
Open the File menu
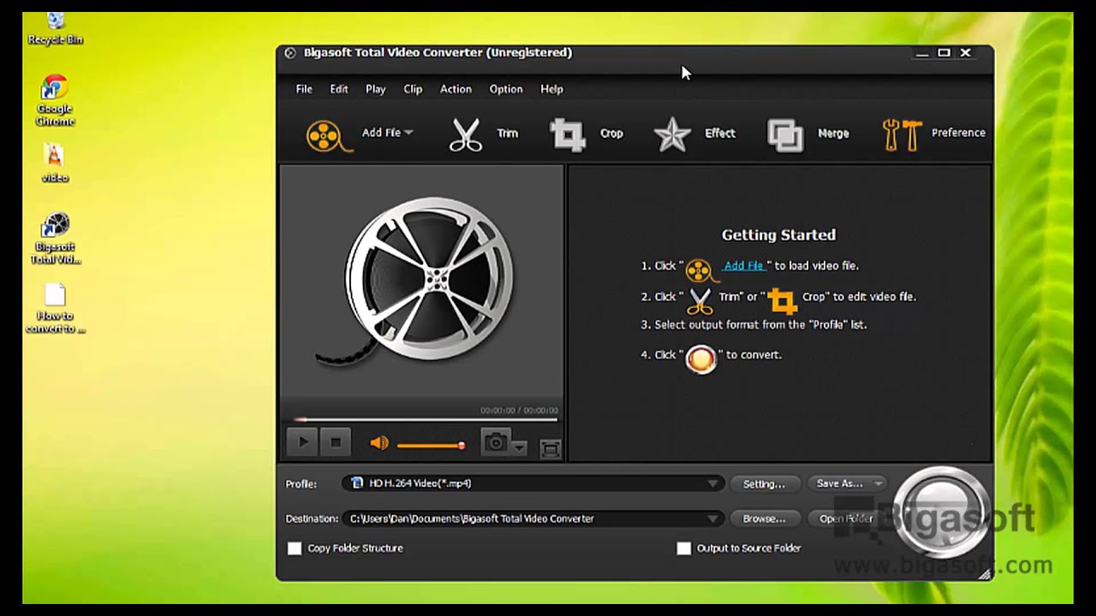point(304,89)
